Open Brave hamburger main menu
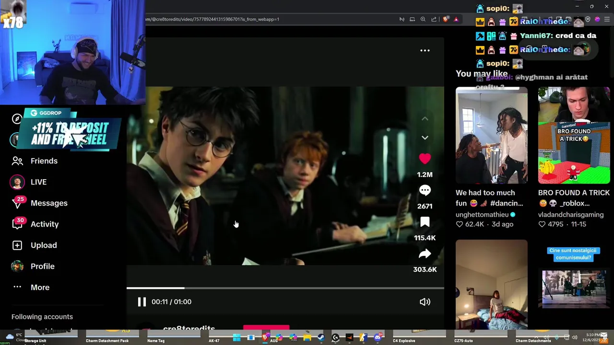The height and width of the screenshot is (345, 614). (607, 20)
